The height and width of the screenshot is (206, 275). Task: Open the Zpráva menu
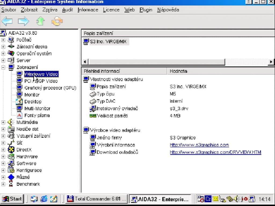pyautogui.click(x=50, y=10)
